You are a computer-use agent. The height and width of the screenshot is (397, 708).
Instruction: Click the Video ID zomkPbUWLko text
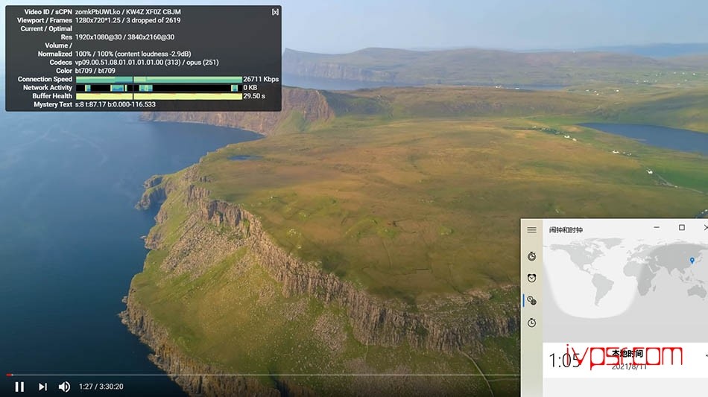coord(98,12)
